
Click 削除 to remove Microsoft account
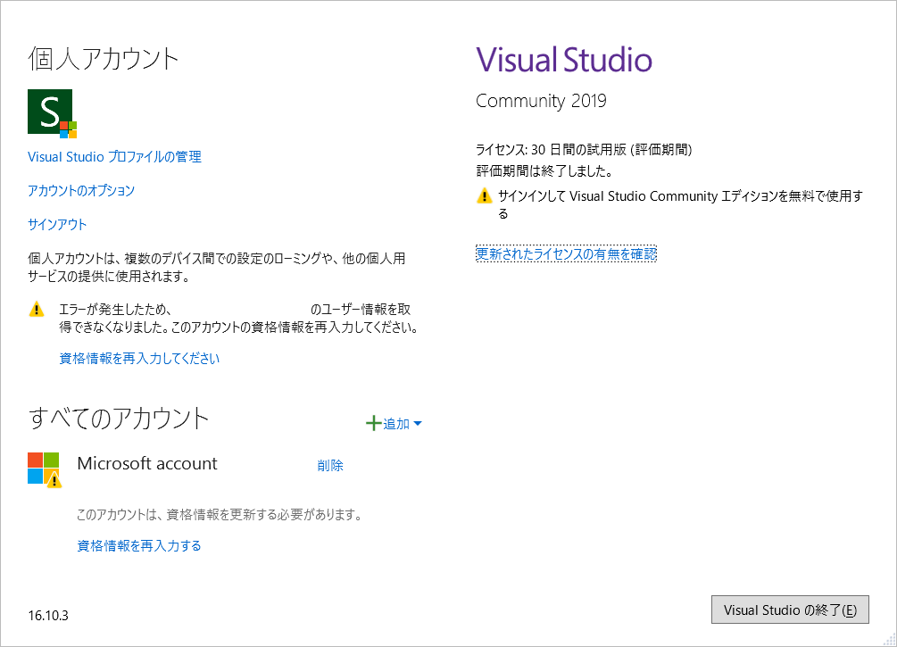point(330,466)
